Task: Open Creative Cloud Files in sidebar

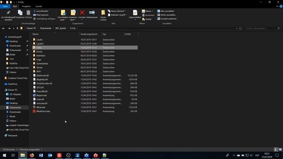Action: tap(18, 78)
